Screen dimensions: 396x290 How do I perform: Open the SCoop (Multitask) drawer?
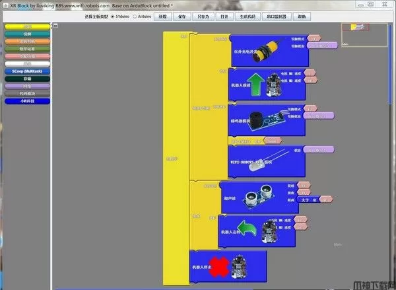click(x=27, y=71)
